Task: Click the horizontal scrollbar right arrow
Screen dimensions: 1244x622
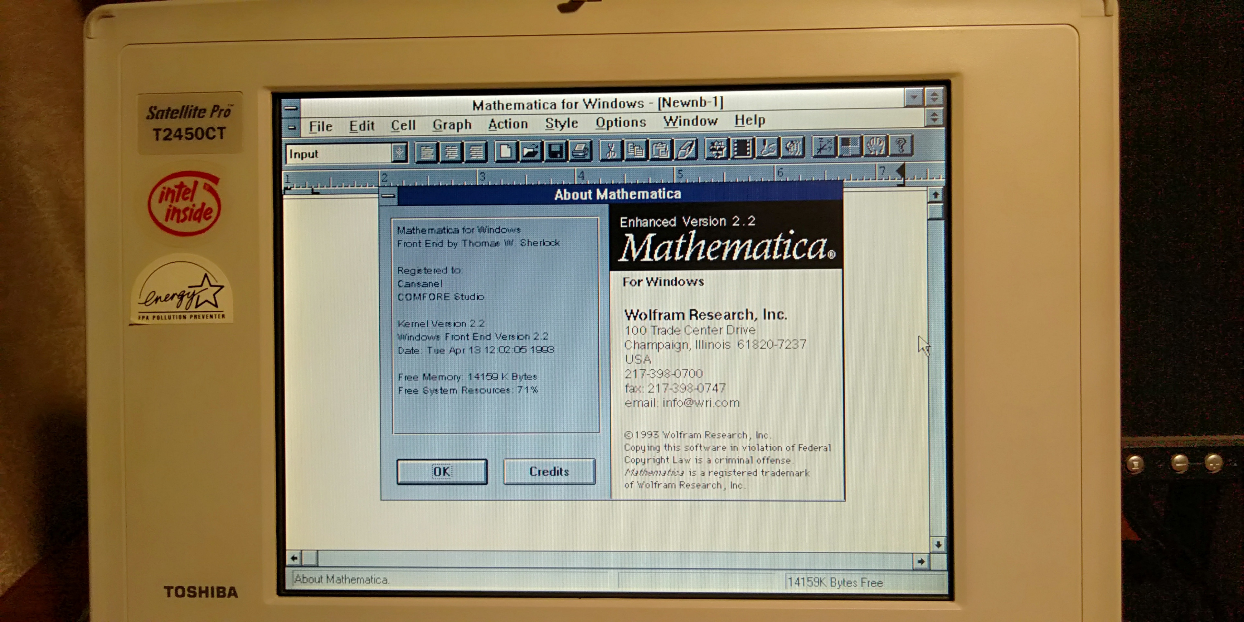Action: (921, 561)
